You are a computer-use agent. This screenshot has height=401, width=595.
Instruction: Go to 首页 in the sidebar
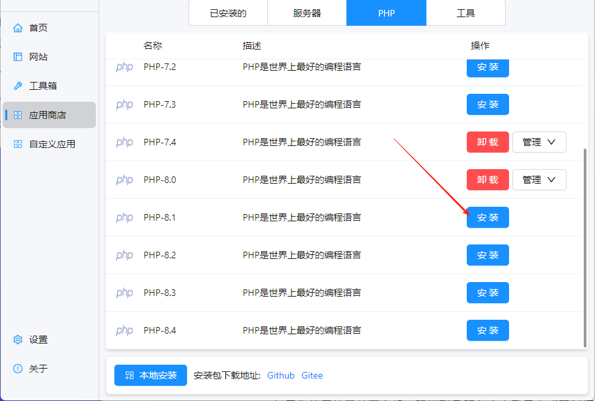(x=49, y=28)
